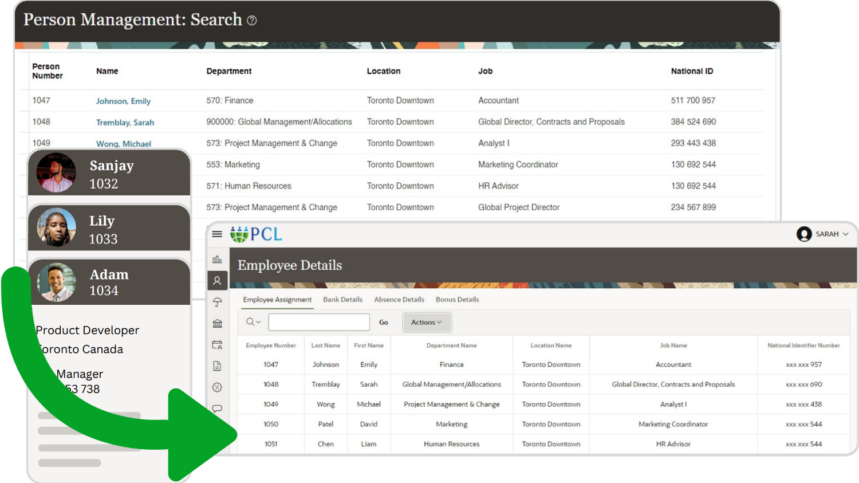859x483 pixels.
Task: Click into the employee search text field
Action: 319,322
